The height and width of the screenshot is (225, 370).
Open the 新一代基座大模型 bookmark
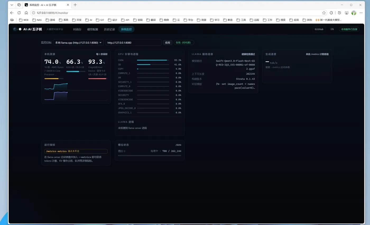pos(329,20)
